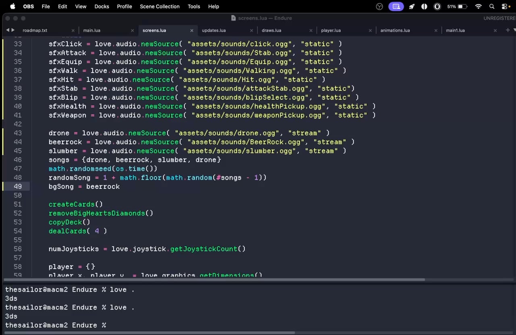Click the purple screen sharing indicator
The height and width of the screenshot is (335, 516).
(396, 6)
